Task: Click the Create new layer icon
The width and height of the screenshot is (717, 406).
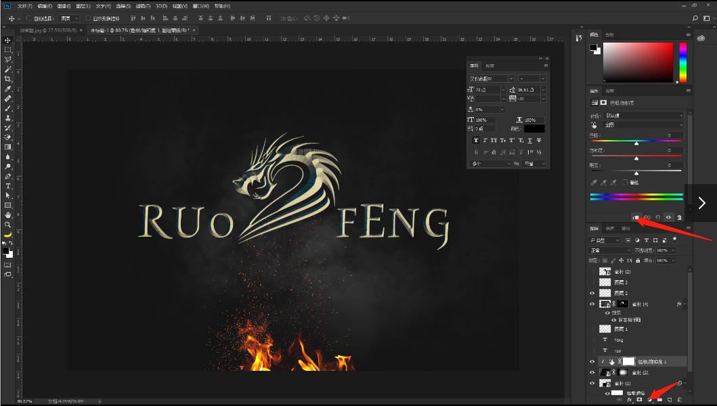Action: pos(670,399)
